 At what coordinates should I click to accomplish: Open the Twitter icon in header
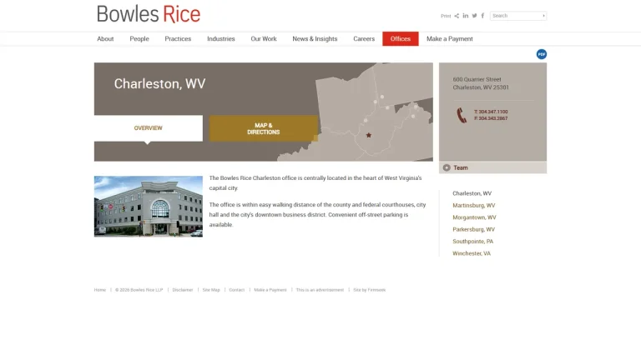tap(474, 16)
